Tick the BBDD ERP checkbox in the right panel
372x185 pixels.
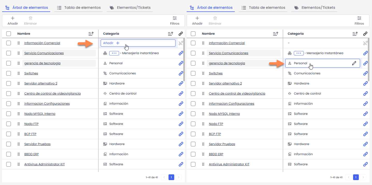(193, 154)
